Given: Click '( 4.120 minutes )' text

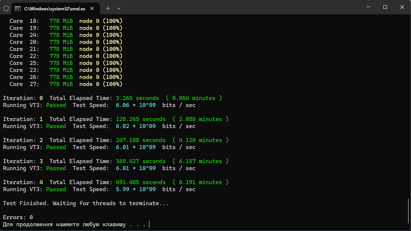Looking at the screenshot, I should point(201,140).
